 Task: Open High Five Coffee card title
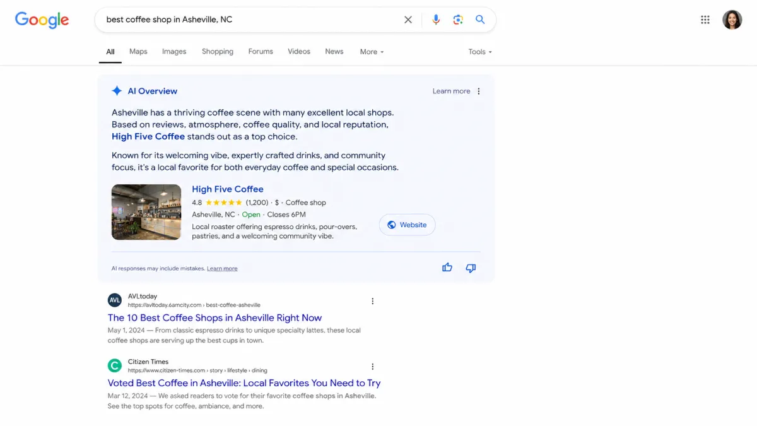(x=228, y=189)
